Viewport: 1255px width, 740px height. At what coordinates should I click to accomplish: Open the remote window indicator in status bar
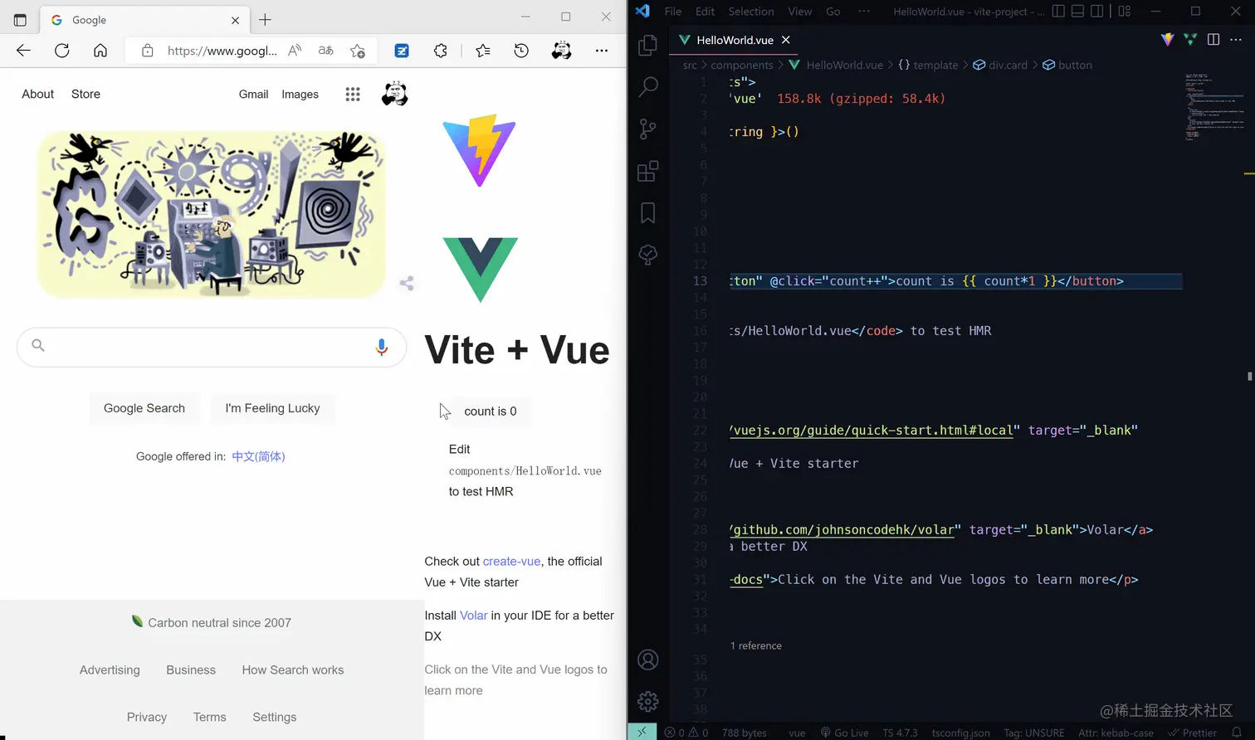(x=642, y=733)
